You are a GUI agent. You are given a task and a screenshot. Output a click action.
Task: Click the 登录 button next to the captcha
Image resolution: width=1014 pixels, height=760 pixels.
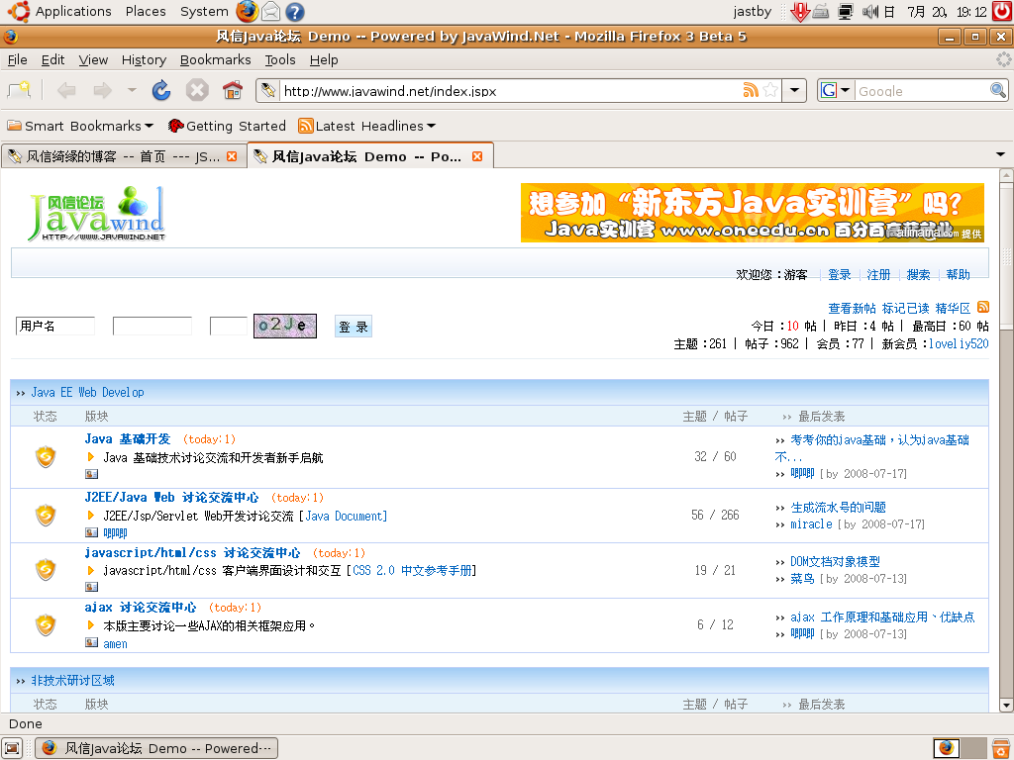pyautogui.click(x=354, y=327)
